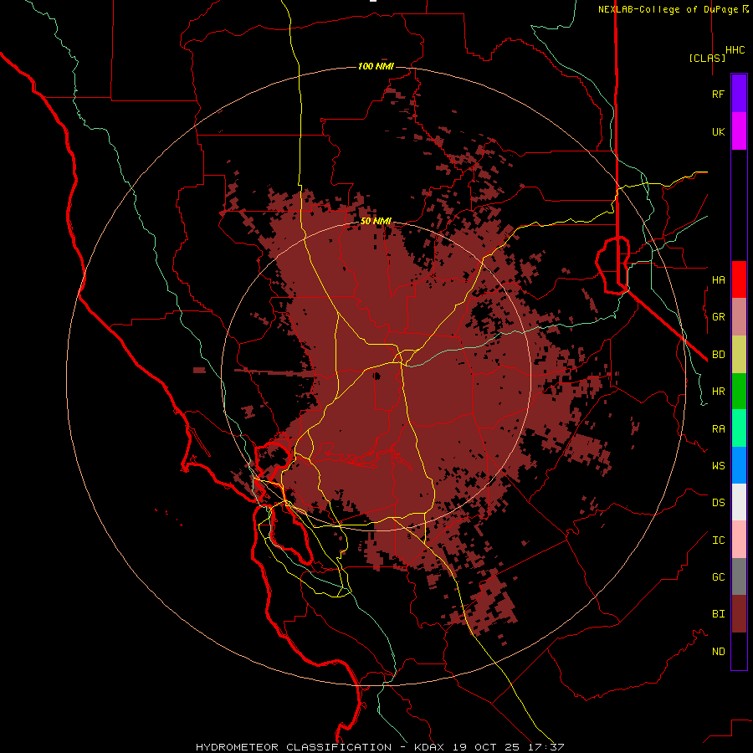
Task: Click the gray GC legend swatch
Action: tap(739, 576)
